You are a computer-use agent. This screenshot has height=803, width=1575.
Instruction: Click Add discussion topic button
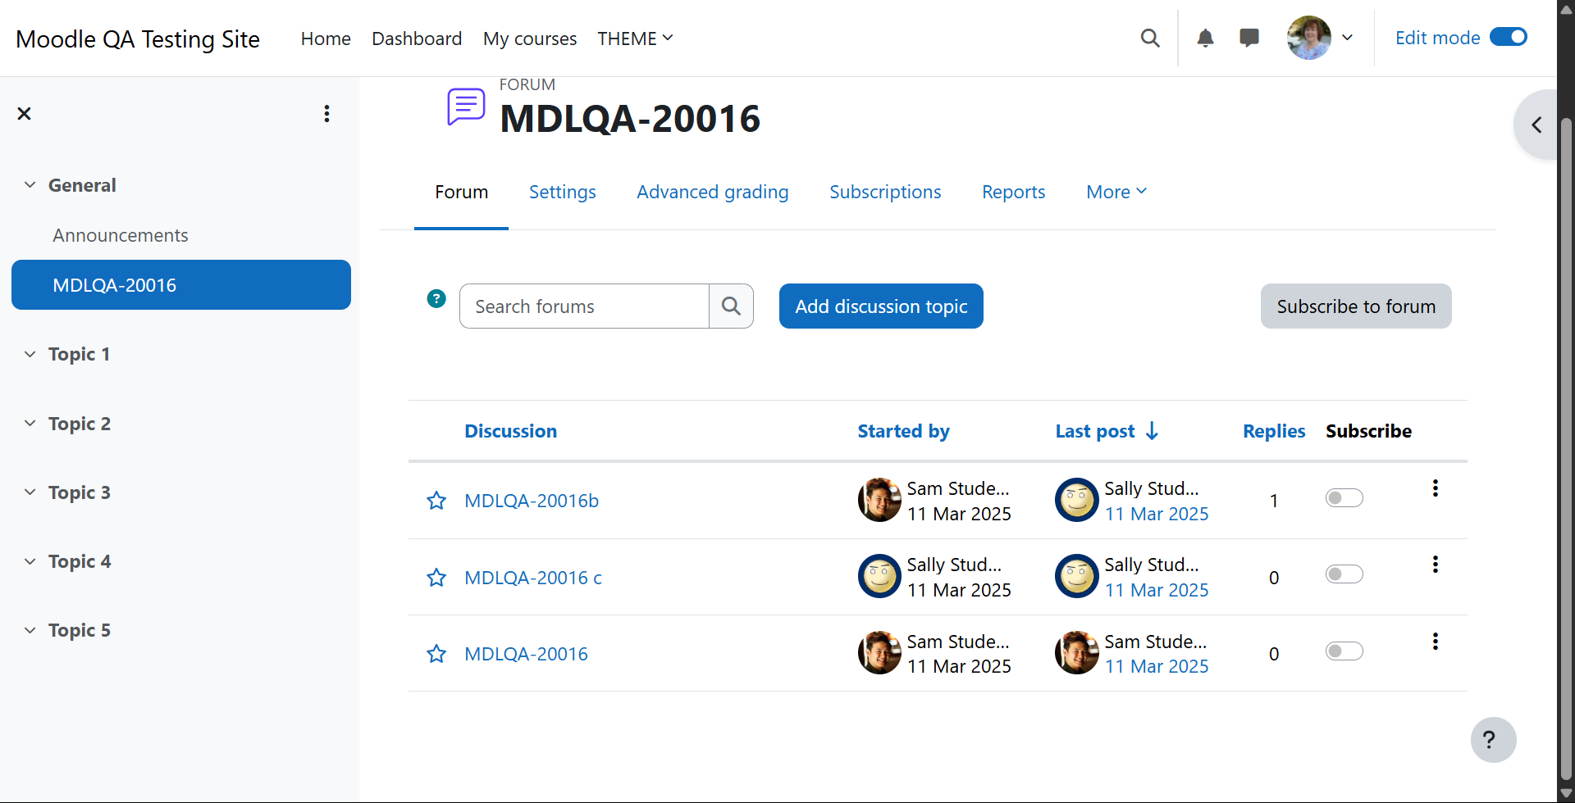coord(881,306)
